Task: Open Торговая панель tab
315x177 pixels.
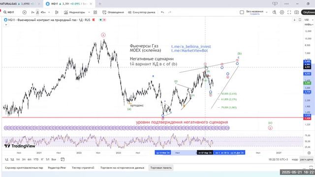Action: [x=161, y=168]
